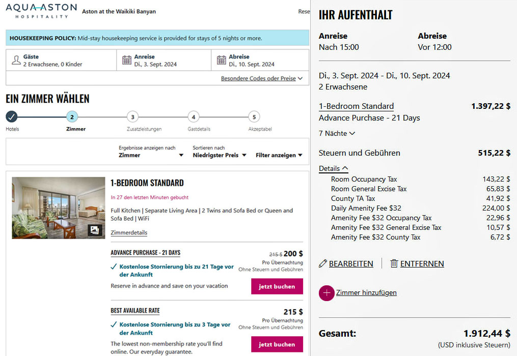Open the Sortieren nach Niedrigster Preis dropdown

(x=220, y=155)
